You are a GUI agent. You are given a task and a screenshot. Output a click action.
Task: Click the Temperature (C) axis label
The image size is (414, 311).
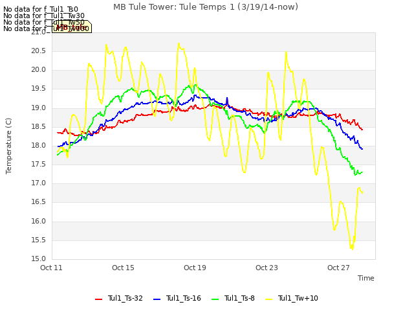coord(8,146)
